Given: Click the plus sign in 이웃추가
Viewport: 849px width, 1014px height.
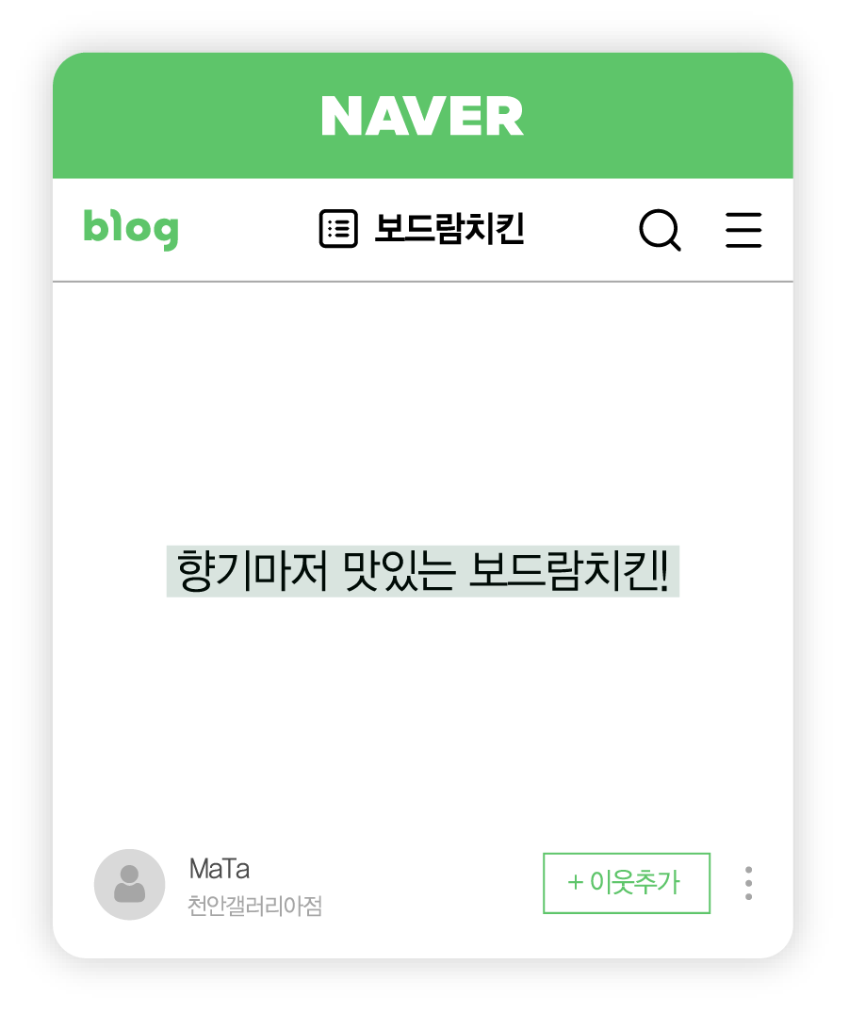Looking at the screenshot, I should 576,882.
